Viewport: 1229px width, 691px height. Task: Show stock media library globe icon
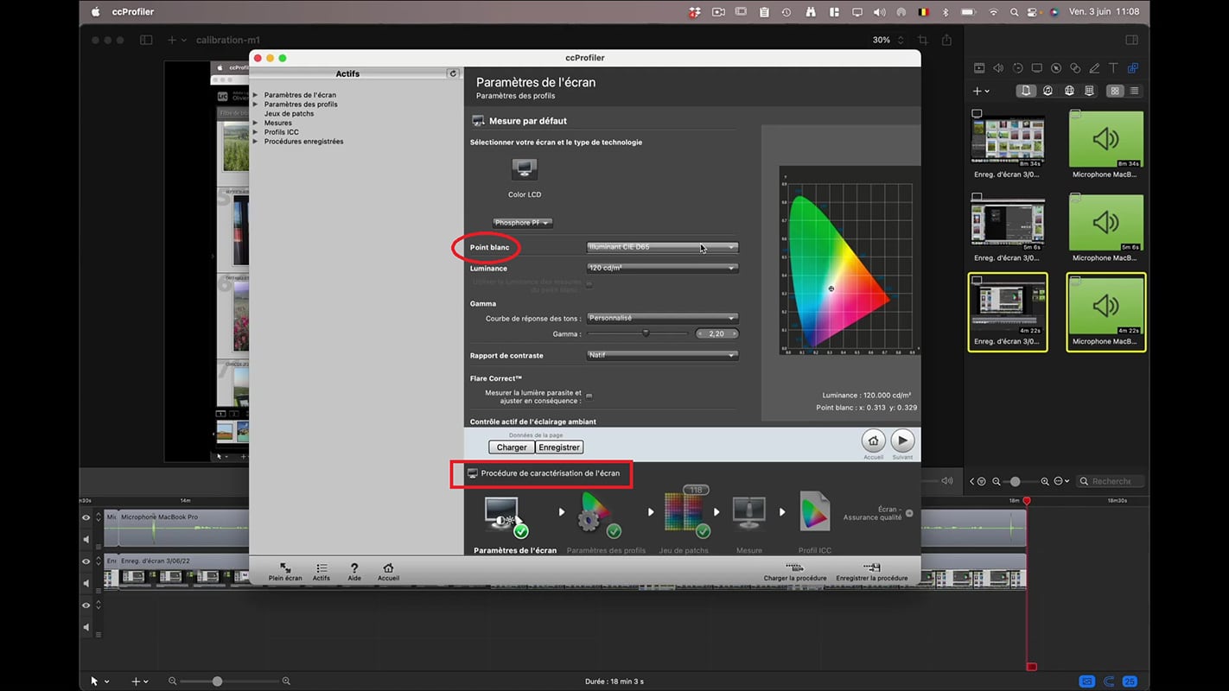pos(1069,91)
